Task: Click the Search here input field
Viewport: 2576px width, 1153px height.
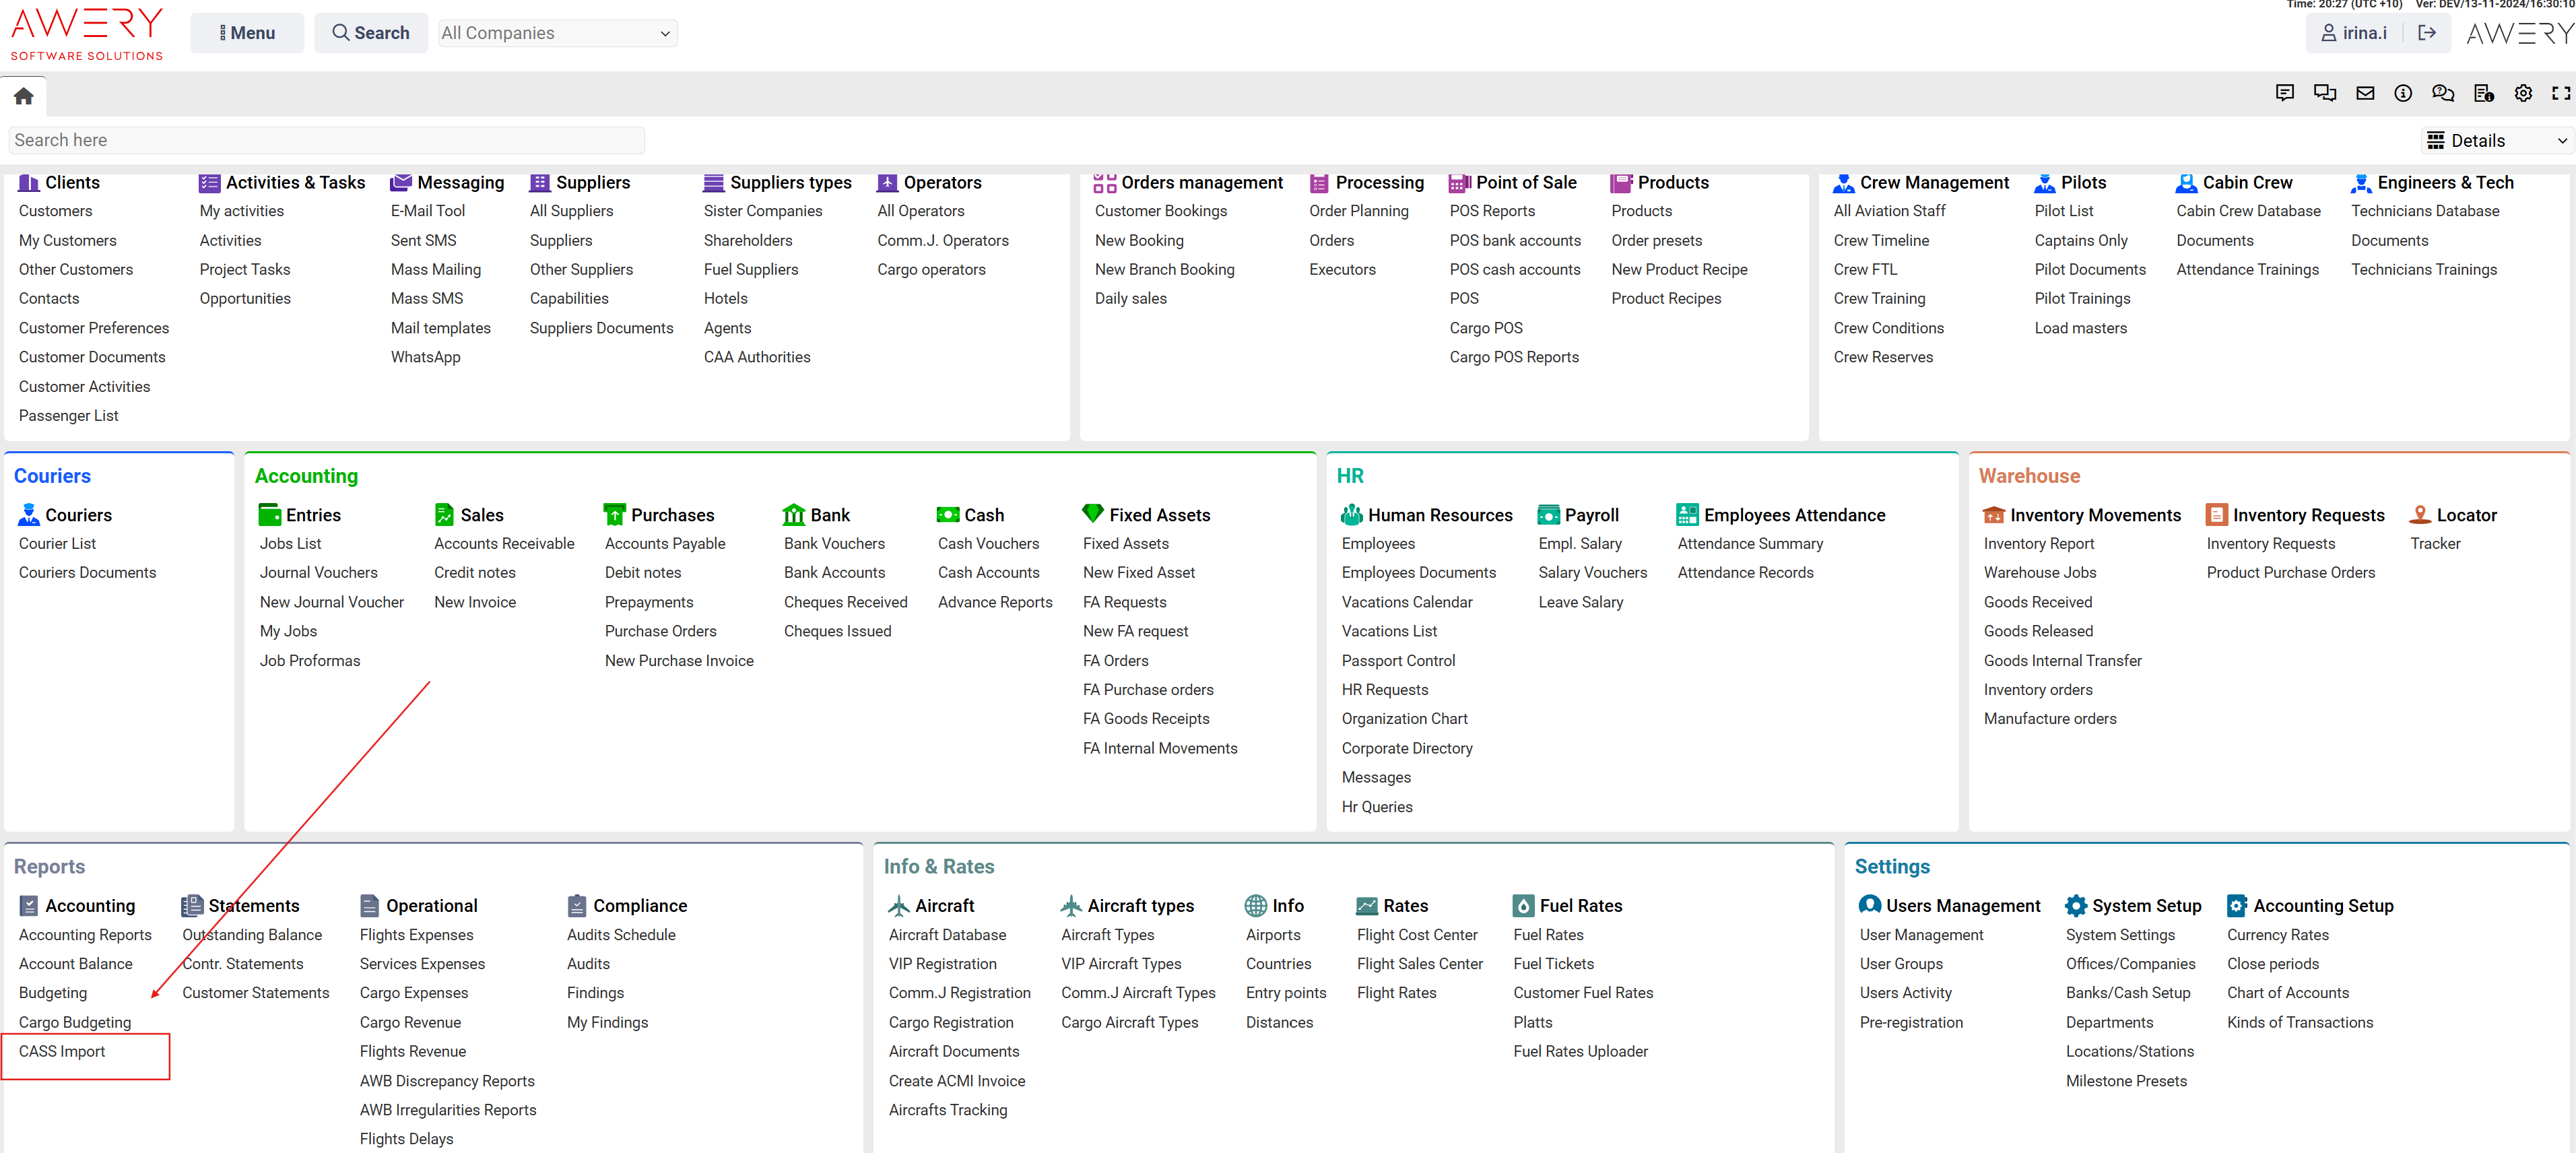Action: pos(326,140)
